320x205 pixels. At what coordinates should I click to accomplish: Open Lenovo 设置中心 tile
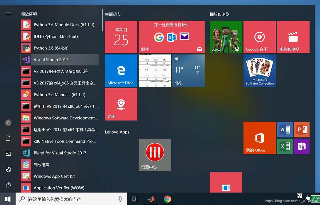coord(155,155)
